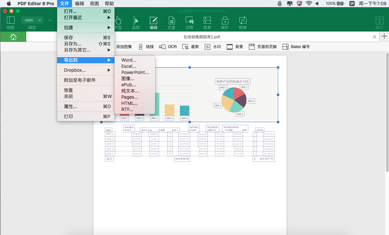Image resolution: width=389 pixels, height=235 pixels.
Task: Start OCR text recognition
Action: (168, 46)
